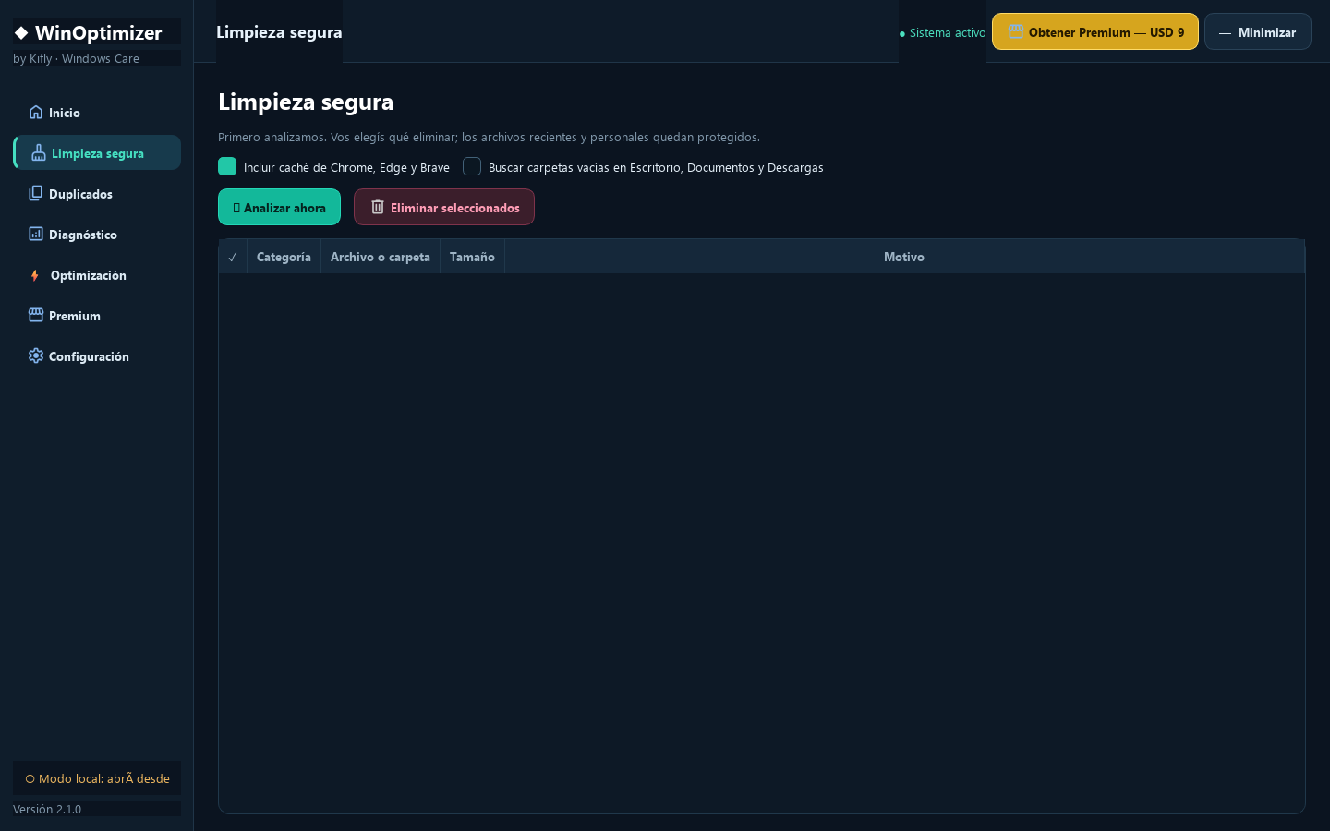Click the Archivo o carpeta column header
This screenshot has height=831, width=1330.
[381, 257]
